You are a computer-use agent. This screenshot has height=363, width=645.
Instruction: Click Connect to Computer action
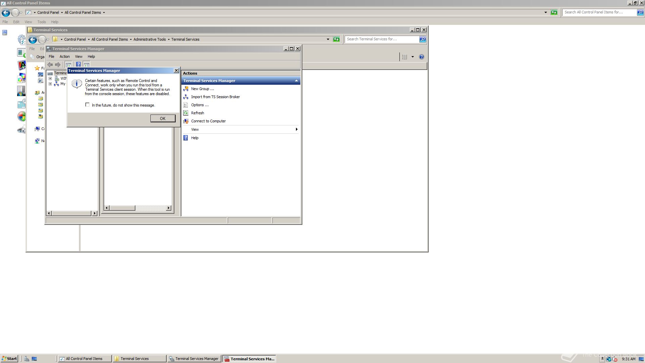[x=208, y=121]
